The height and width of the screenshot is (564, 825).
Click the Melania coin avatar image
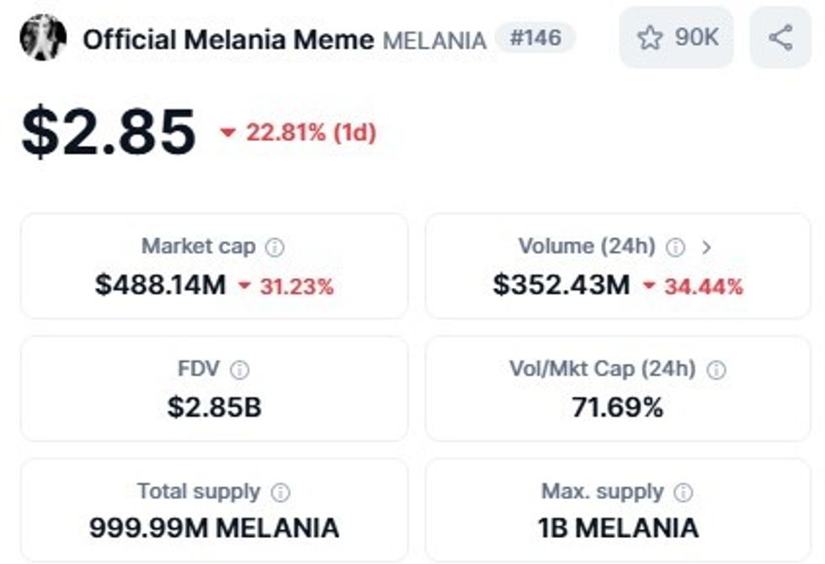[x=43, y=38]
